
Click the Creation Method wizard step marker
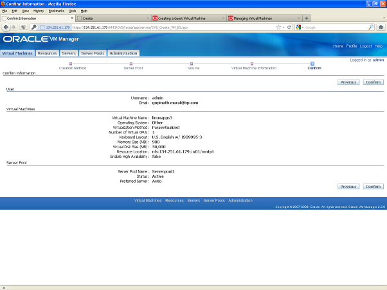tap(71, 64)
